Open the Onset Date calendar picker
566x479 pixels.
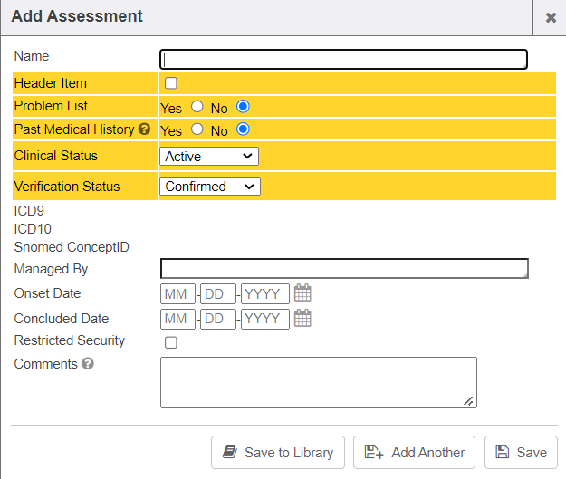[302, 293]
